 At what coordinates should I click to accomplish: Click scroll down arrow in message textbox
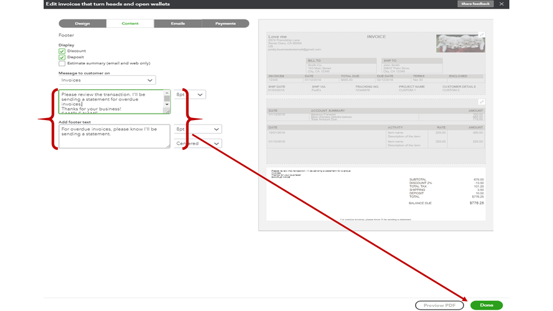(167, 105)
